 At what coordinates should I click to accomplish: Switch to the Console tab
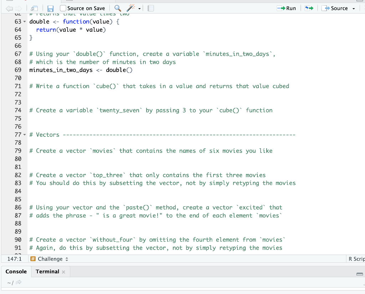pos(16,271)
